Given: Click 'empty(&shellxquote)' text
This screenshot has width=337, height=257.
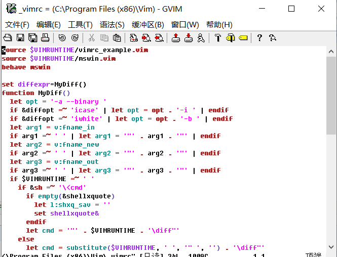Looking at the screenshot, I should coord(77,196).
